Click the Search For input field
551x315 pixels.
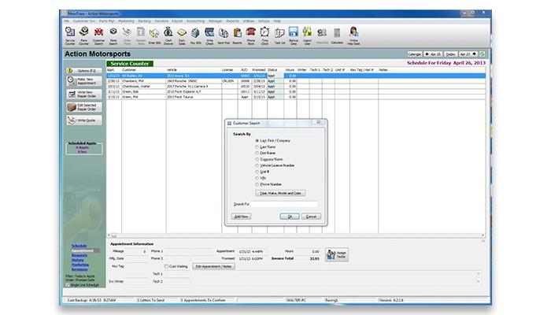[284, 204]
